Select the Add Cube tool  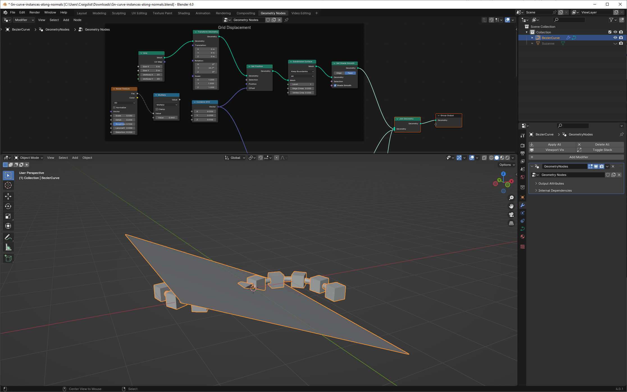8,258
